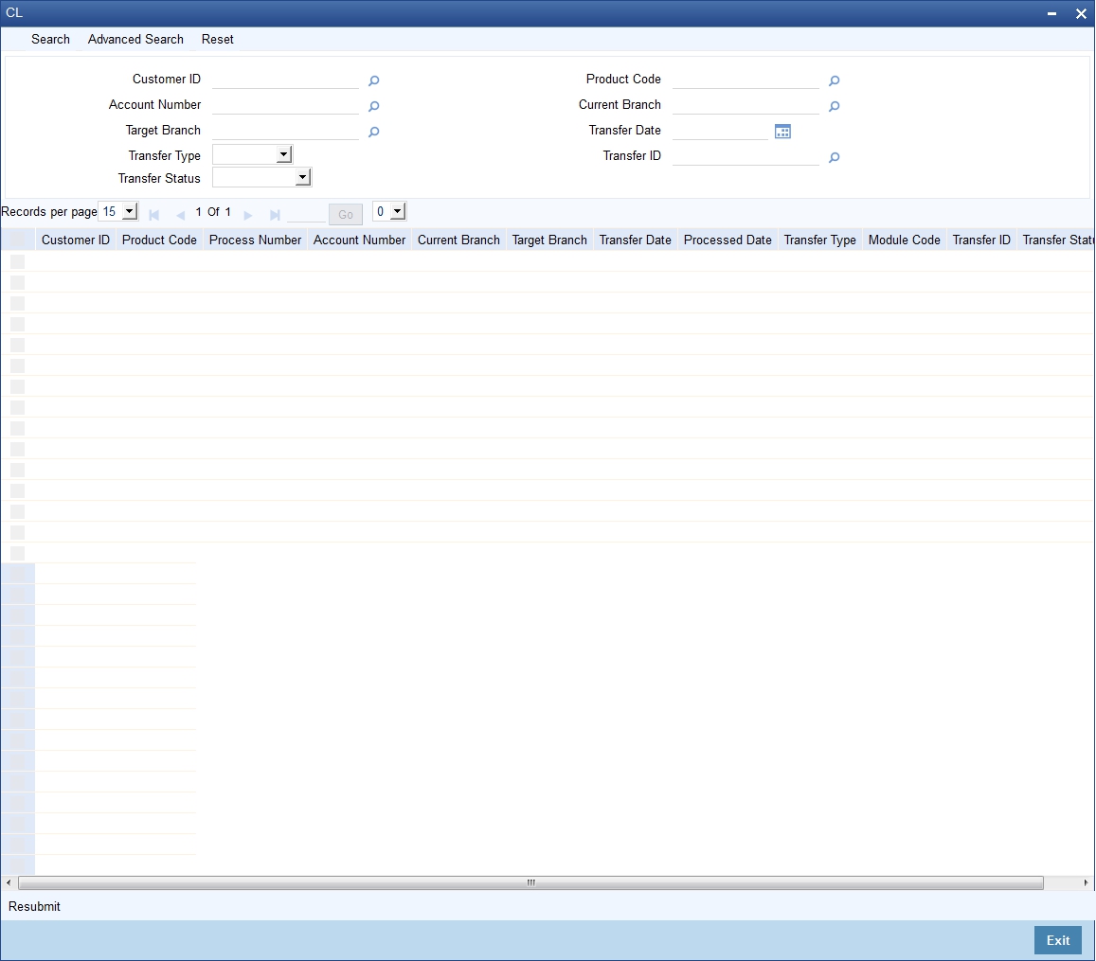Sort by Process Number column header
The height and width of the screenshot is (961, 1096).
(x=255, y=240)
